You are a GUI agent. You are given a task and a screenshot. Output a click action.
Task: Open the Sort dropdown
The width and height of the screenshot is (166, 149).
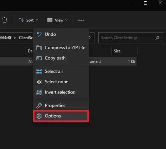tap(28, 20)
